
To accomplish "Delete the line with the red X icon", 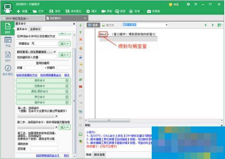I will 81,39.
